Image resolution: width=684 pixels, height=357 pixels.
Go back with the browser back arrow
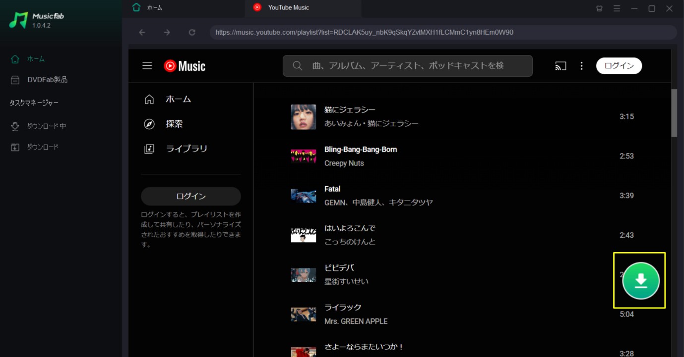point(142,32)
